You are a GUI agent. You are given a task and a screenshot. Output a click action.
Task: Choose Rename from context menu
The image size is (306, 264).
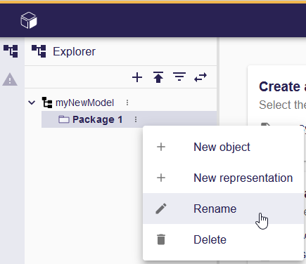[x=223, y=209]
